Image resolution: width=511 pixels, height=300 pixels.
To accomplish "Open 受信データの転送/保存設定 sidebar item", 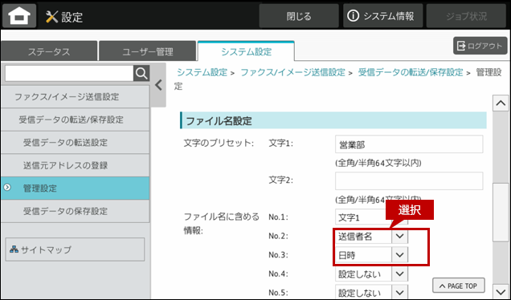I will pos(75,120).
